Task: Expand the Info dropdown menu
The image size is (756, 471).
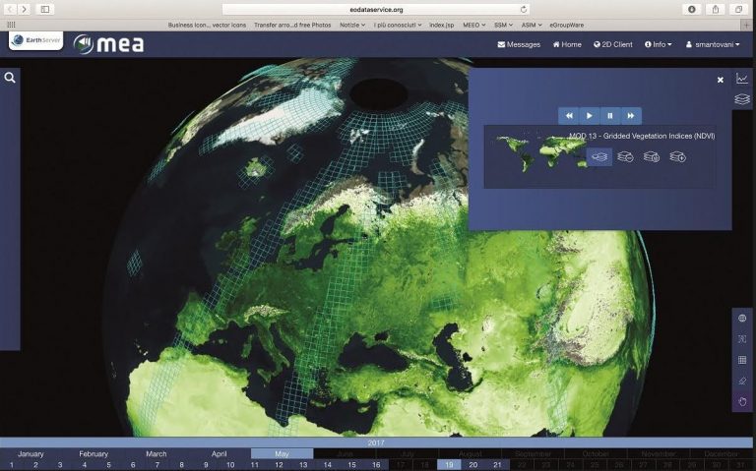Action: coord(659,44)
